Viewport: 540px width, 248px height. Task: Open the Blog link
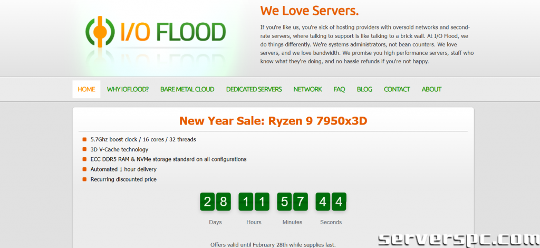(364, 89)
